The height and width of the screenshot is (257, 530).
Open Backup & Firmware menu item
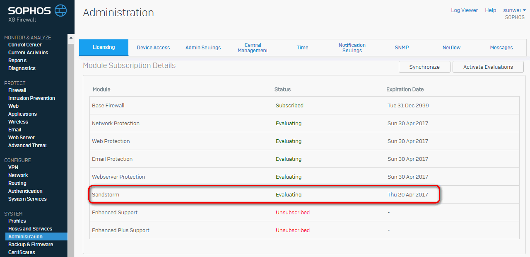[31, 245]
